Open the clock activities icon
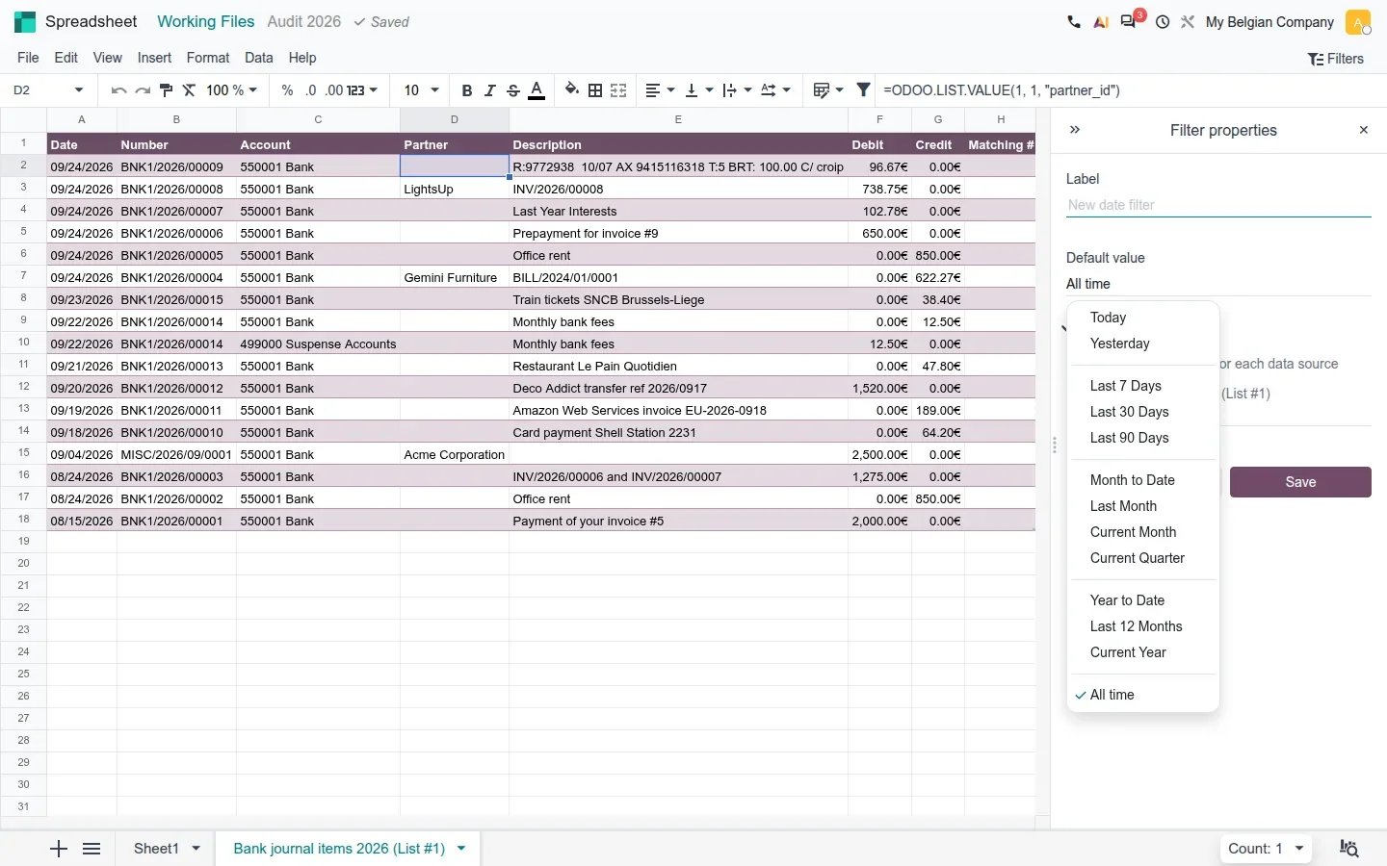The height and width of the screenshot is (866, 1387). click(x=1163, y=21)
